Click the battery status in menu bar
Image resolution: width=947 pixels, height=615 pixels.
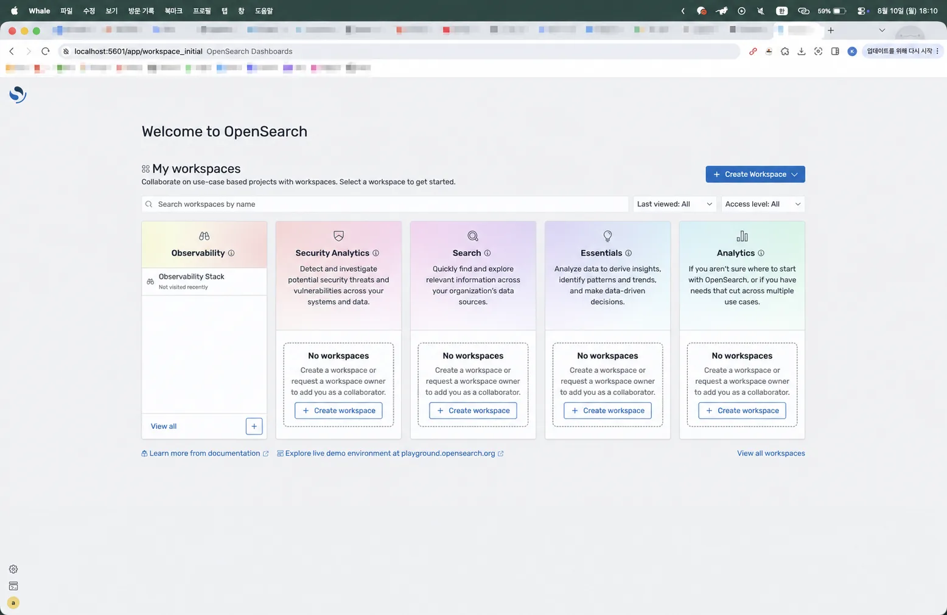tap(832, 11)
